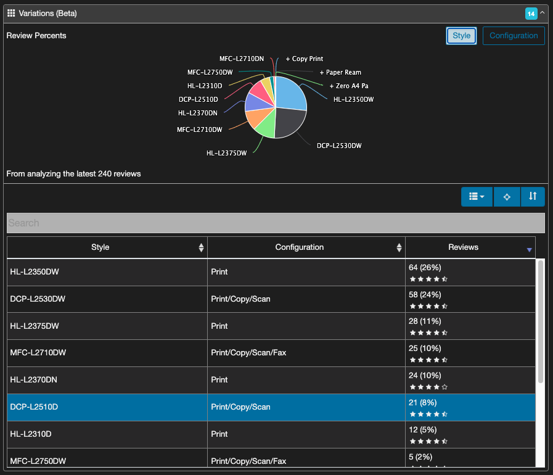The image size is (553, 475).
Task: Select the DCP-L2530DW table row
Action: (271, 299)
